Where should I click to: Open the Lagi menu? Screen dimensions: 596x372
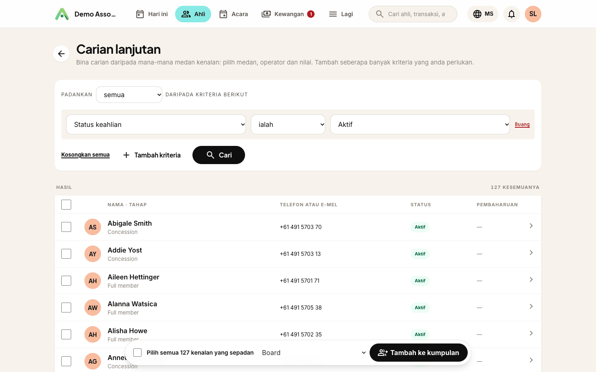[341, 14]
